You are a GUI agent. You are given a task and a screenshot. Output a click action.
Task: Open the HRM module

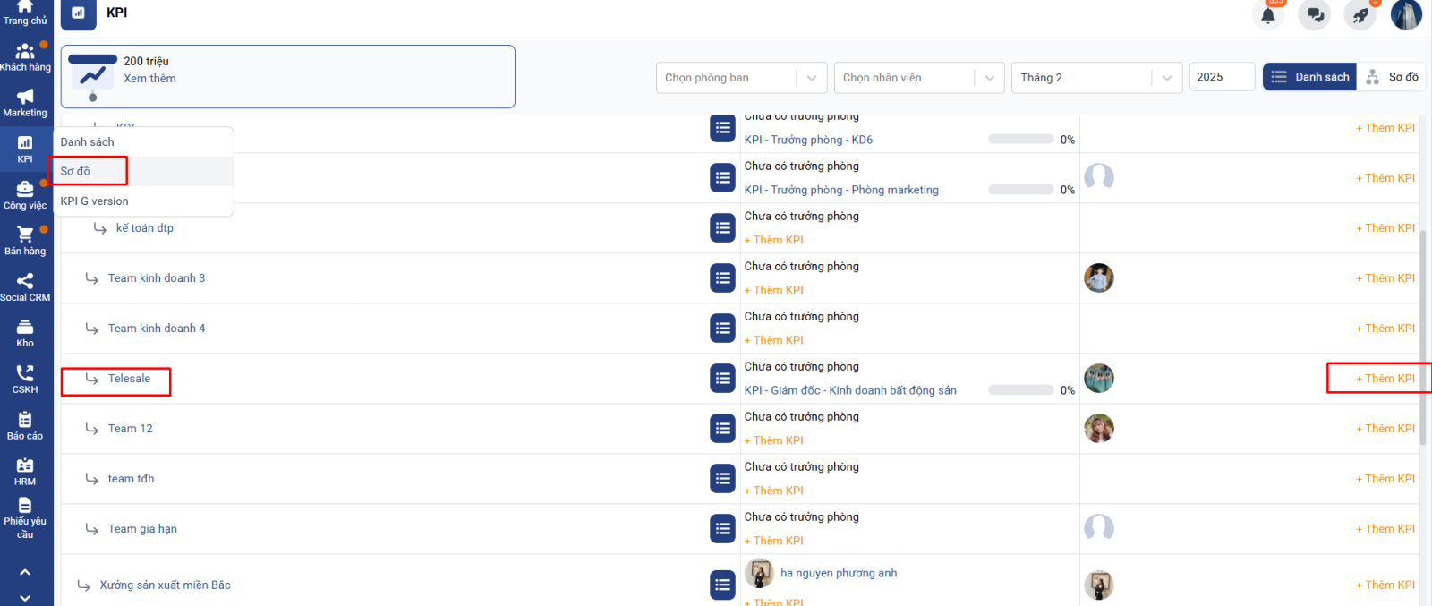(x=25, y=472)
